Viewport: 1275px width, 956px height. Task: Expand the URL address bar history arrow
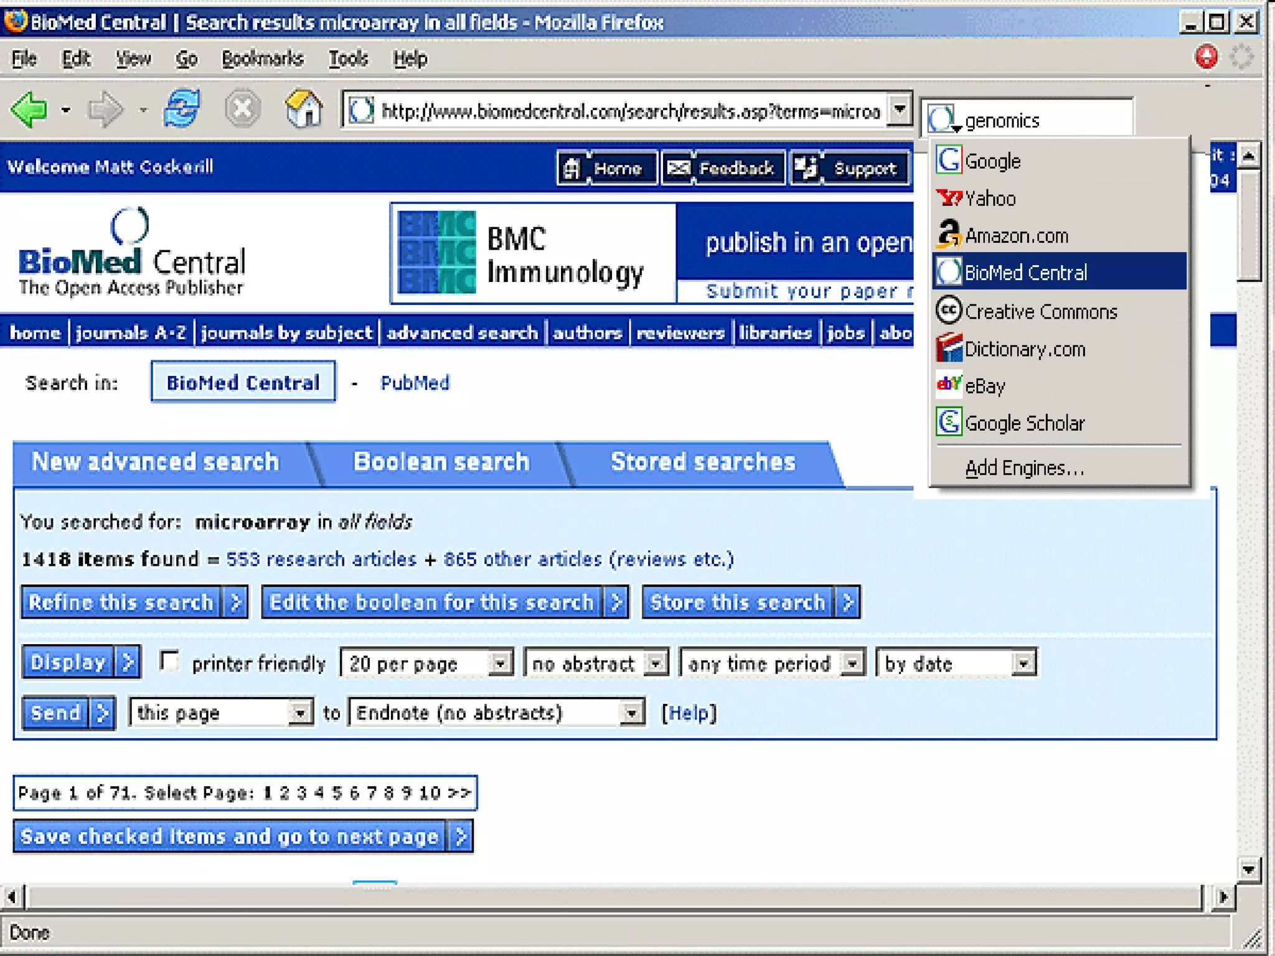coord(900,110)
